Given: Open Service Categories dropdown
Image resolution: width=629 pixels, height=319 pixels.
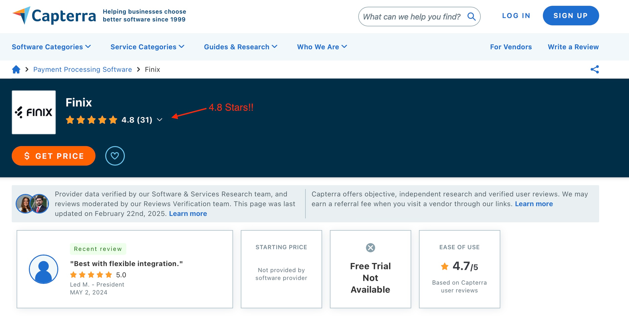Looking at the screenshot, I should [x=147, y=47].
